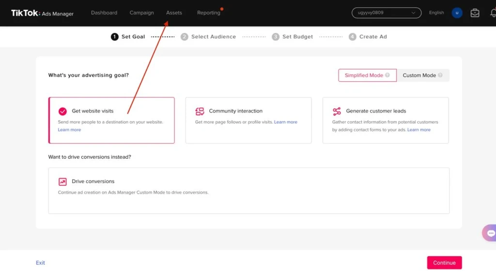This screenshot has width=496, height=274.
Task: Open the chat support bubble icon
Action: (490, 233)
